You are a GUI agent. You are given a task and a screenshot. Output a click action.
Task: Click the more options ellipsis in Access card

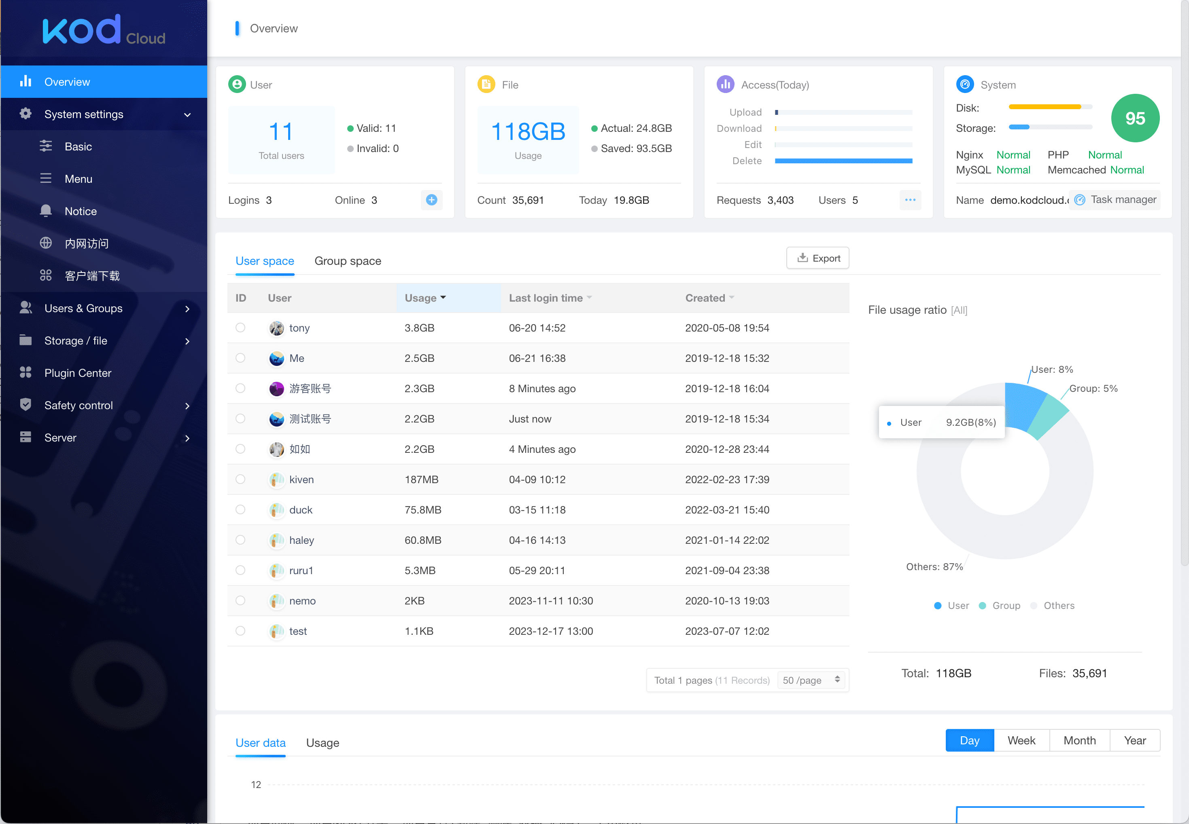[x=911, y=200]
